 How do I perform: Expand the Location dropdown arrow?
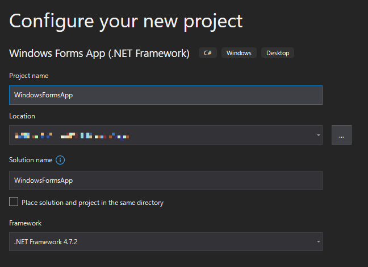click(x=319, y=135)
